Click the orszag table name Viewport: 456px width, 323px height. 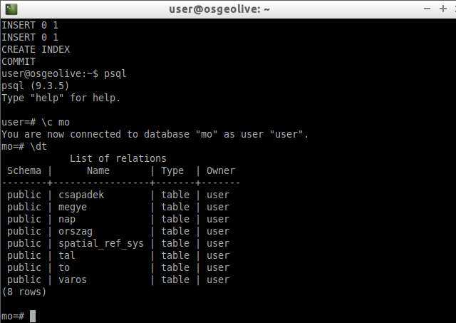point(76,231)
